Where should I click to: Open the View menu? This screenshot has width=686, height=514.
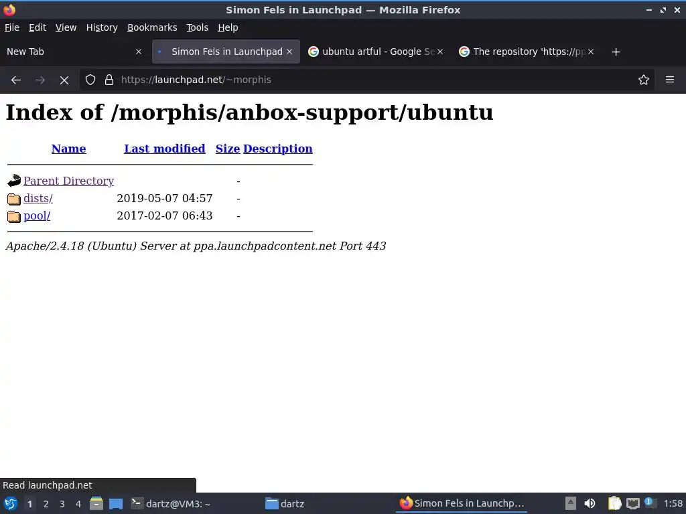pyautogui.click(x=66, y=27)
